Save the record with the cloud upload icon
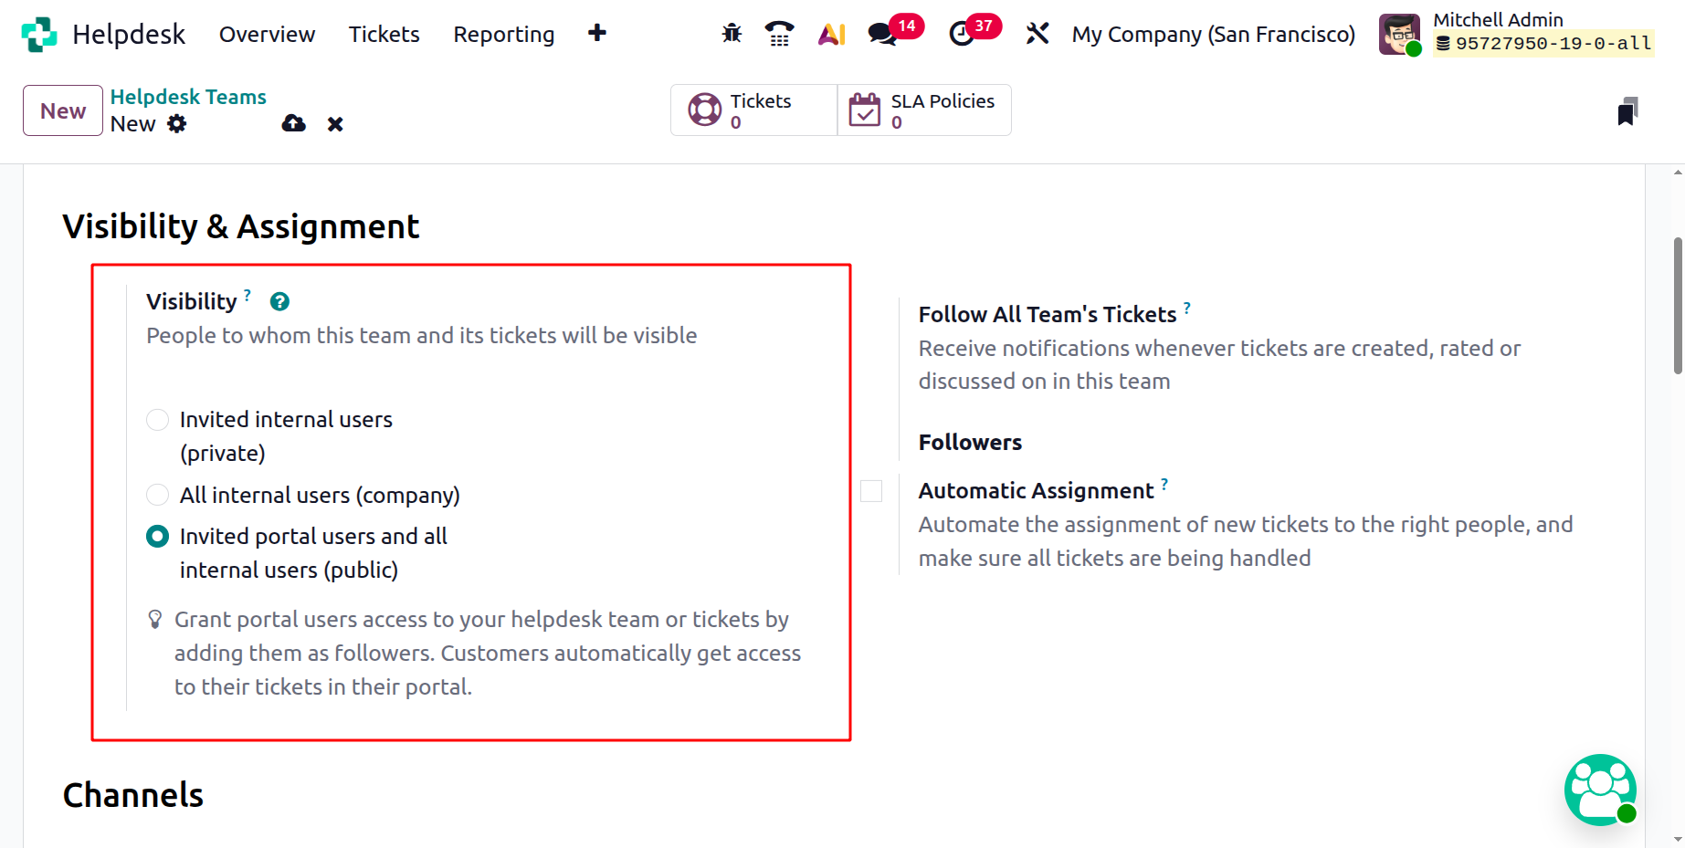 [x=292, y=123]
